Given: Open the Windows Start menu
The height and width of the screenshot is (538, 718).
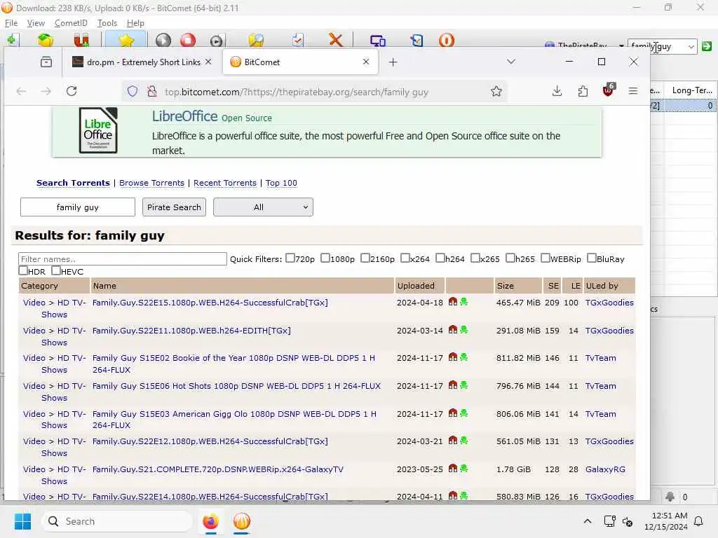Looking at the screenshot, I should pos(22,521).
